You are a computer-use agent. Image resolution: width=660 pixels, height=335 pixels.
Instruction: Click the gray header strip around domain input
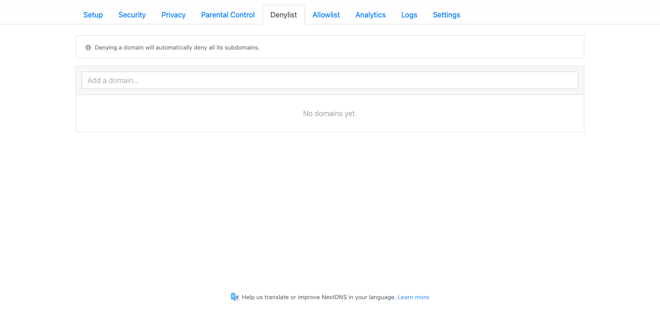point(330,92)
